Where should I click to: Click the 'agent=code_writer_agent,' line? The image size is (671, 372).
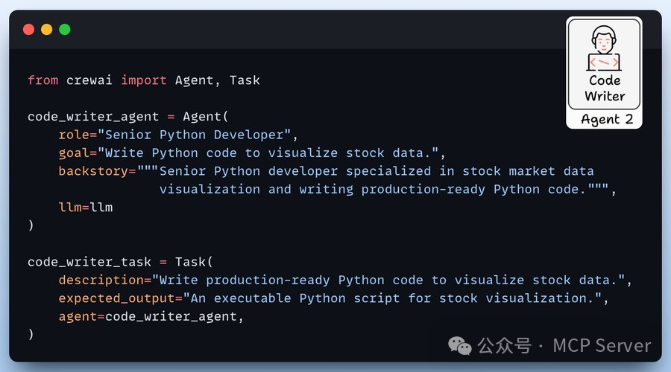click(151, 316)
